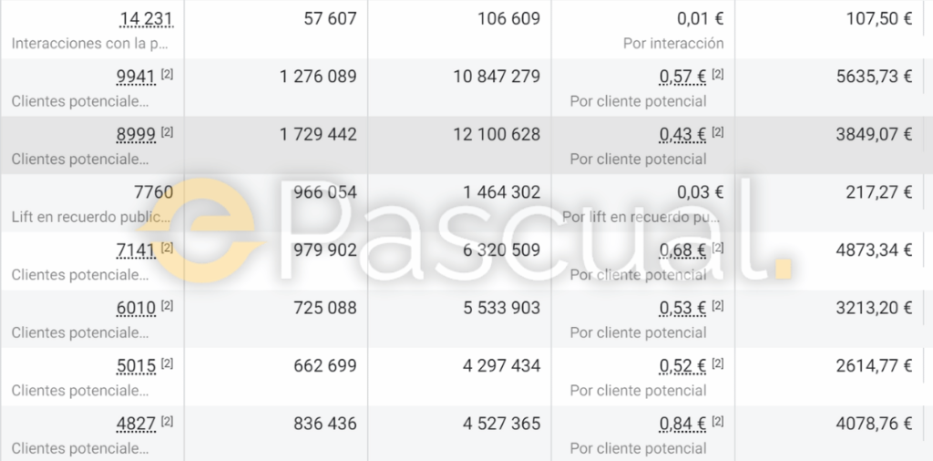Click footnote [2] beside 0,43 € cost
This screenshot has height=461, width=933.
(x=718, y=132)
